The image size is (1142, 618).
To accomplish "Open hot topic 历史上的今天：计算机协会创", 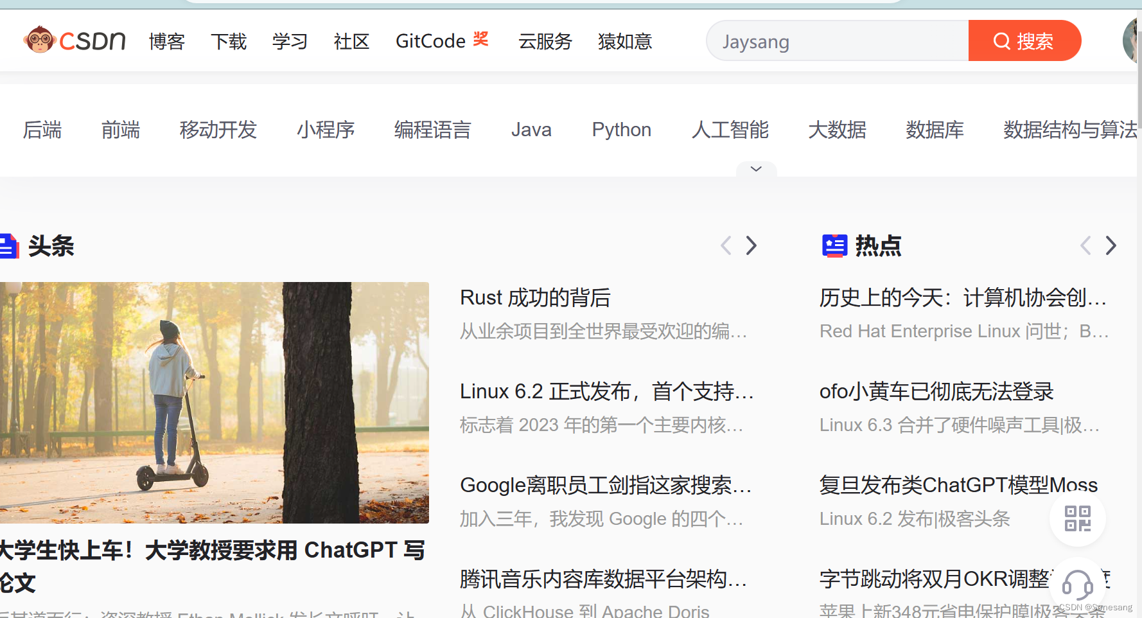I will pos(963,297).
